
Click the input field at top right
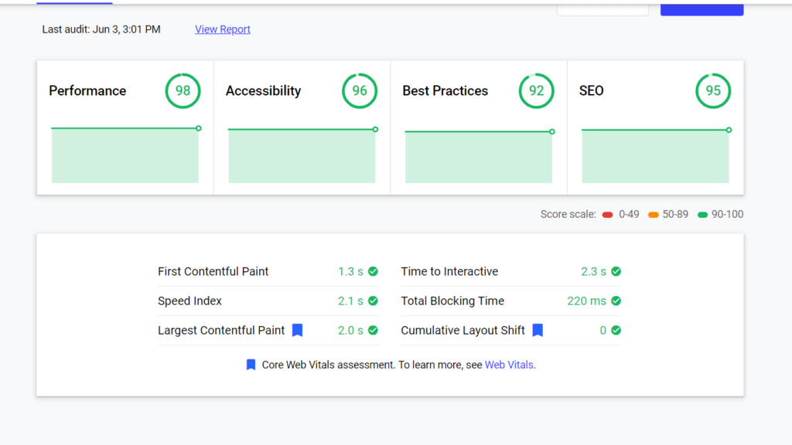tap(602, 6)
